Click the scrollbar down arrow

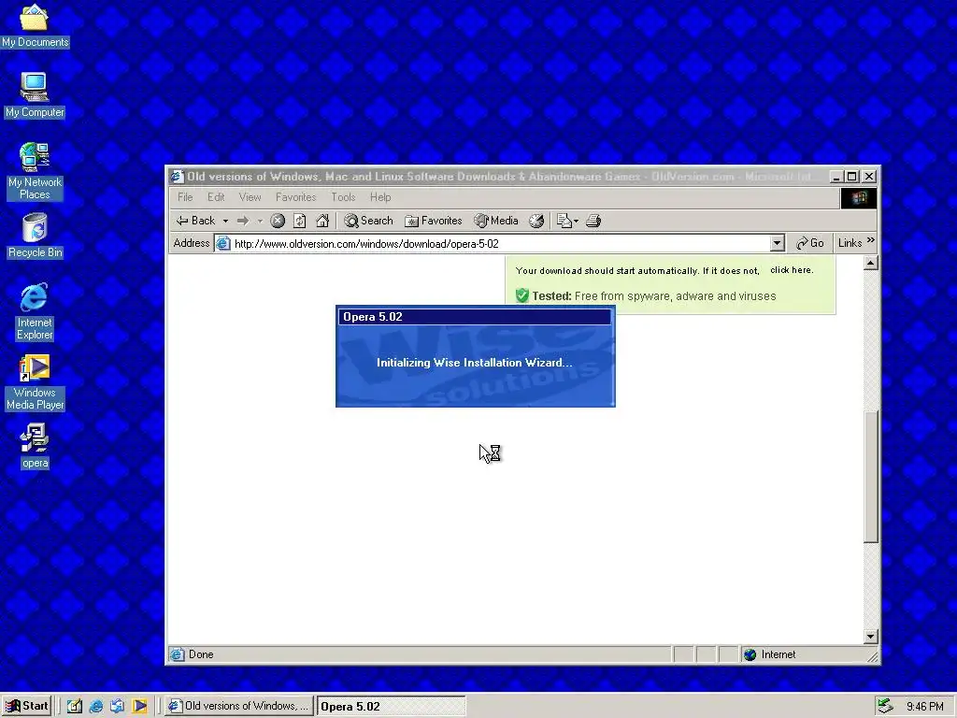click(x=871, y=636)
